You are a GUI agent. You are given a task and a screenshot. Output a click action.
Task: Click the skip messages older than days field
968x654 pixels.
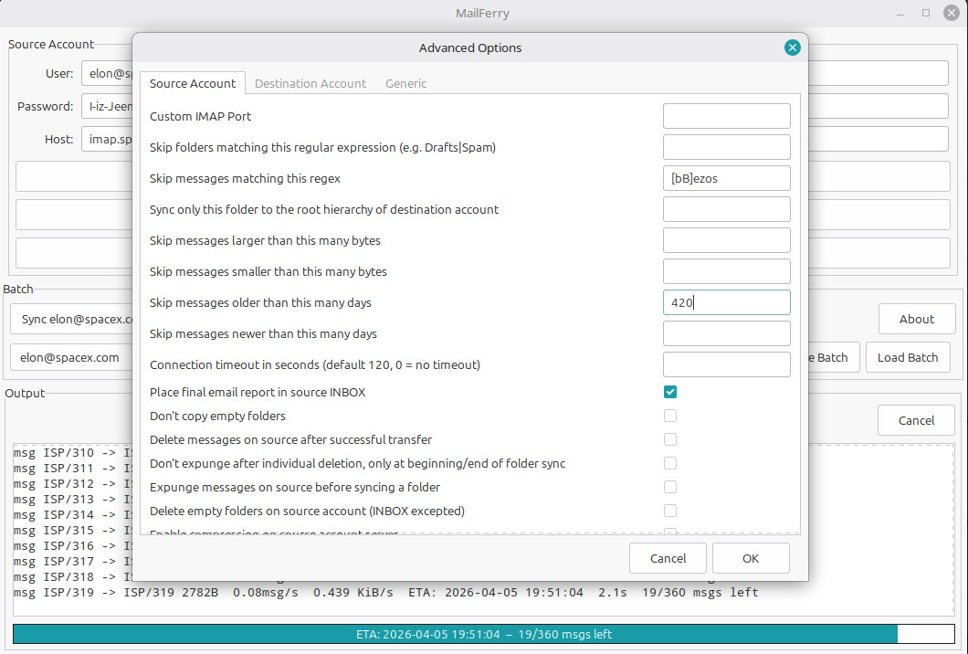(x=726, y=302)
